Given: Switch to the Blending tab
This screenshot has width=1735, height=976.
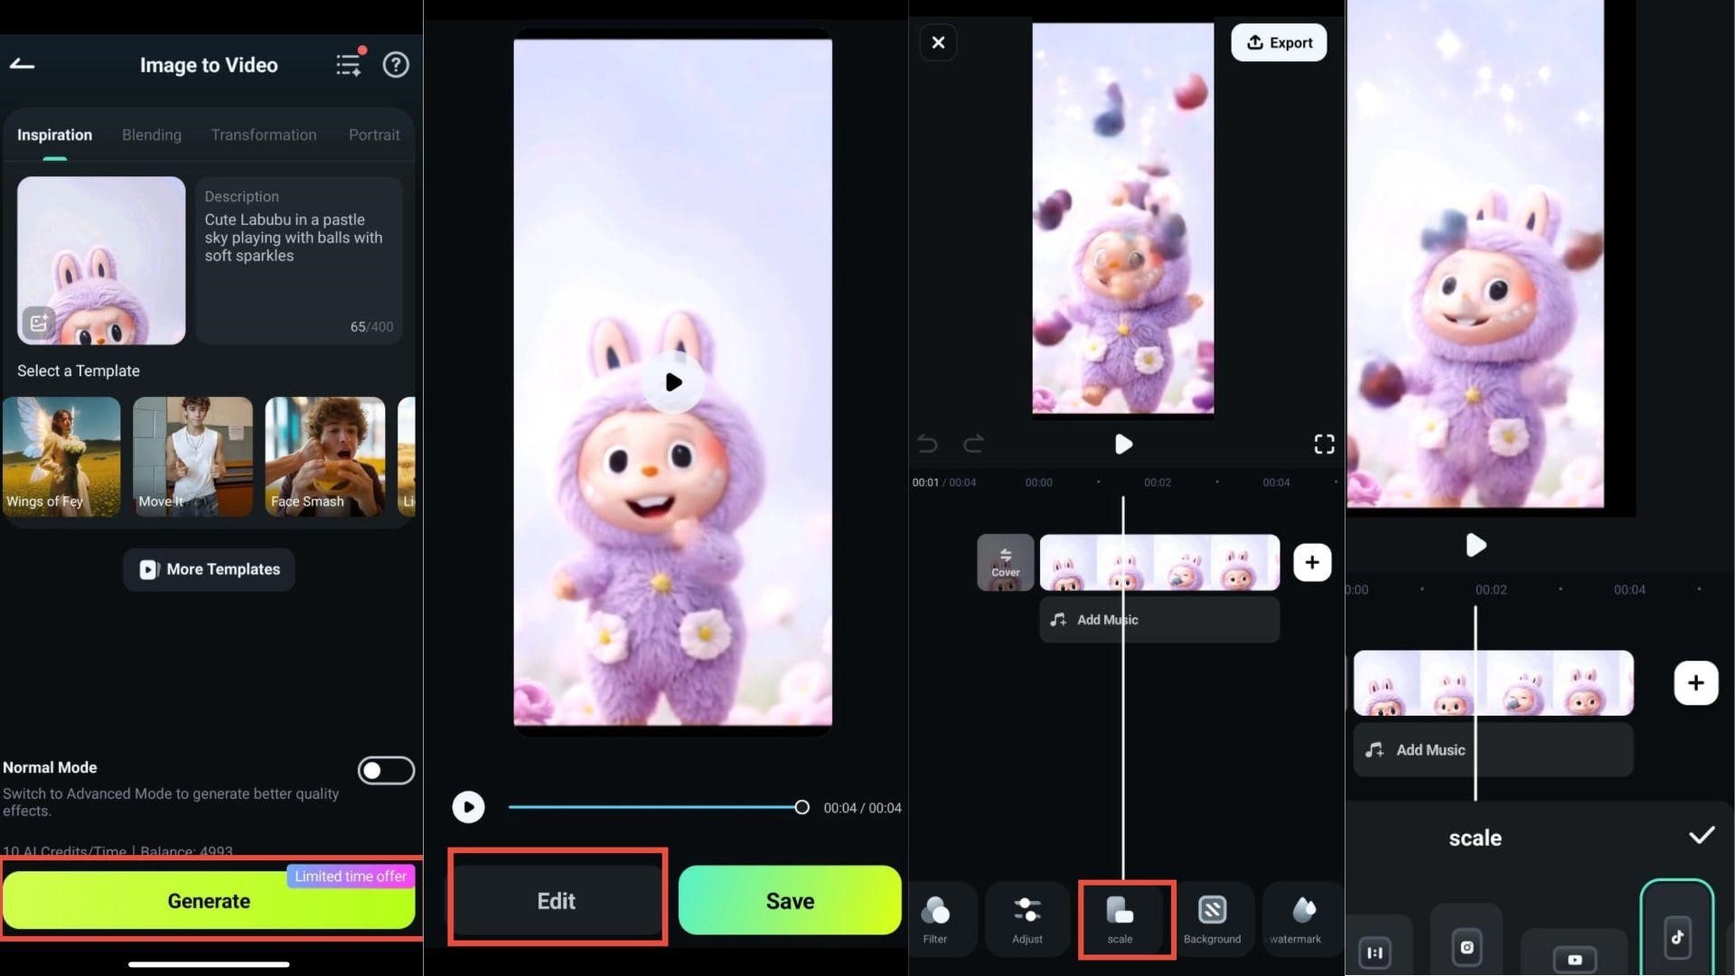Looking at the screenshot, I should [x=151, y=135].
